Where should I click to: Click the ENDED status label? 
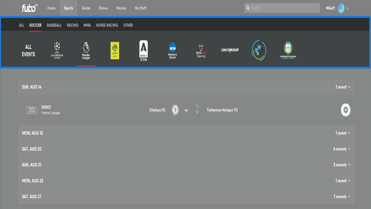pos(46,107)
